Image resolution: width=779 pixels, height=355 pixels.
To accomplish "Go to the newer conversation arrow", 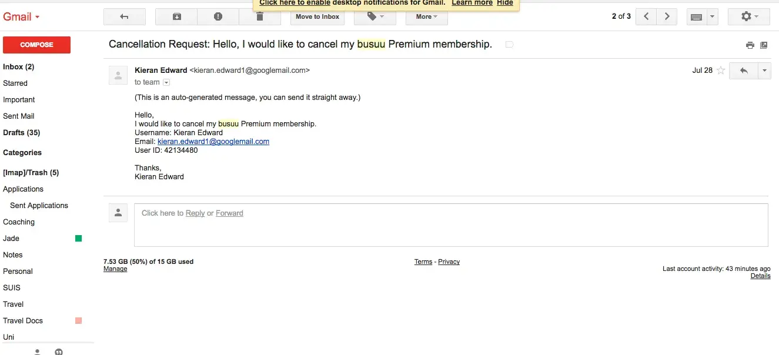I will point(646,17).
